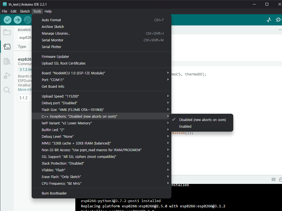Open the Boards Manager sidebar icon
This screenshot has height=211, width=282.
[7, 47]
